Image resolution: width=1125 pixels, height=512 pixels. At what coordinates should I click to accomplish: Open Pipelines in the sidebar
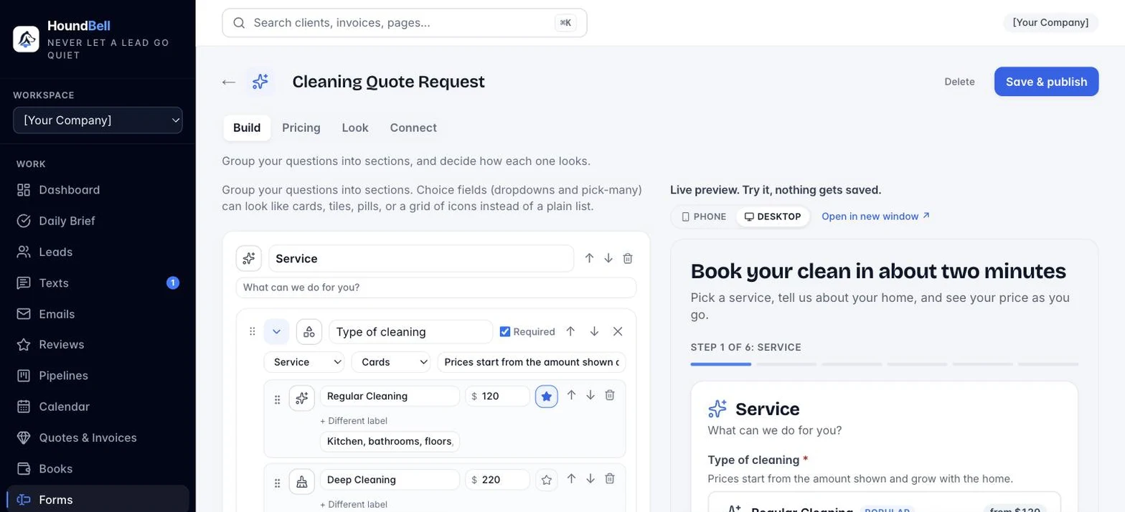tap(98, 376)
